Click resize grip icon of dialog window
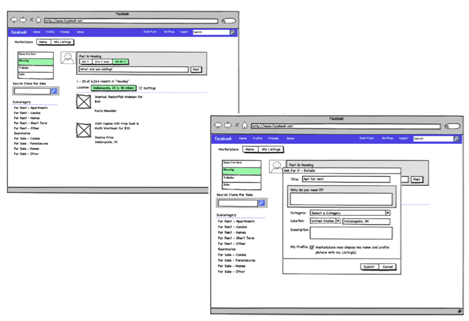 point(460,311)
